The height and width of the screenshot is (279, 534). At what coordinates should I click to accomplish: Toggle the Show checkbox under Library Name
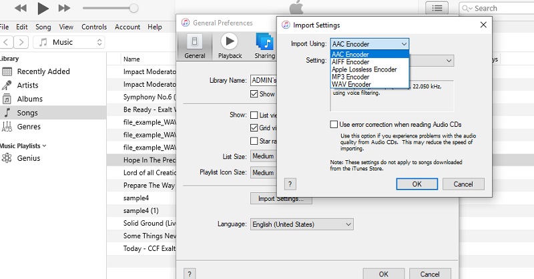(x=254, y=94)
